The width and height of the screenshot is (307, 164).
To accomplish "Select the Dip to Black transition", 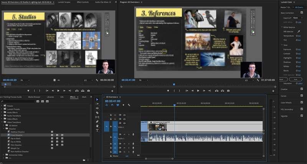I will [16, 138].
